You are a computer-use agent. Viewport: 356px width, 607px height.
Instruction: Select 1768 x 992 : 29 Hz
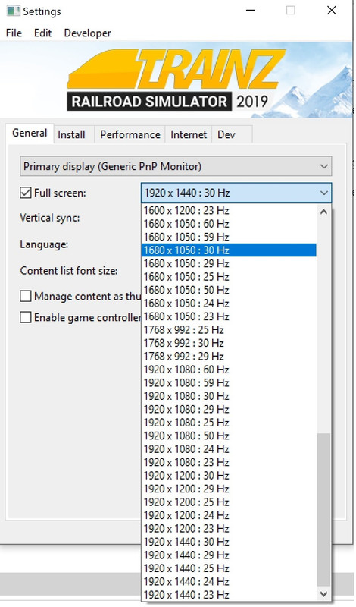(x=230, y=356)
